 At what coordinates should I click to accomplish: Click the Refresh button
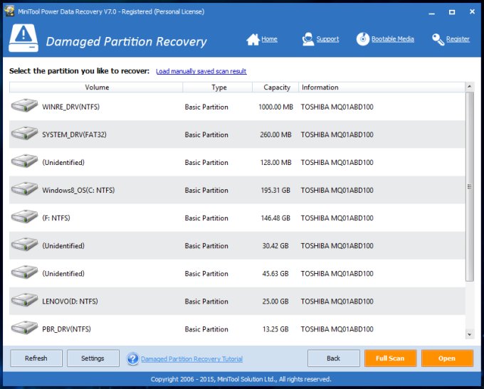(36, 358)
